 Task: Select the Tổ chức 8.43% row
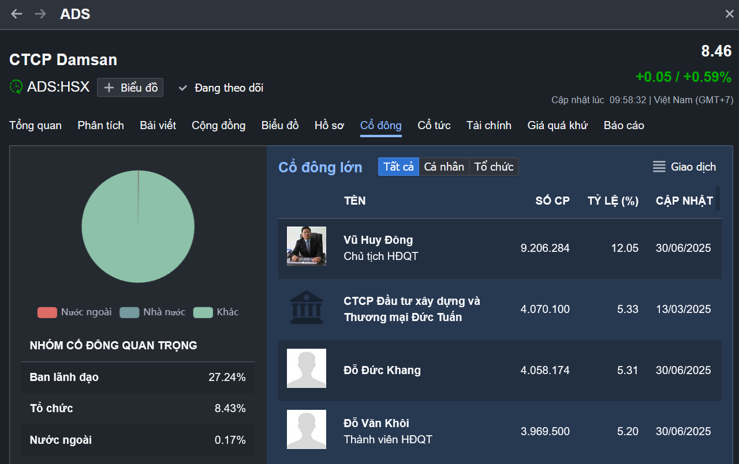click(x=137, y=409)
